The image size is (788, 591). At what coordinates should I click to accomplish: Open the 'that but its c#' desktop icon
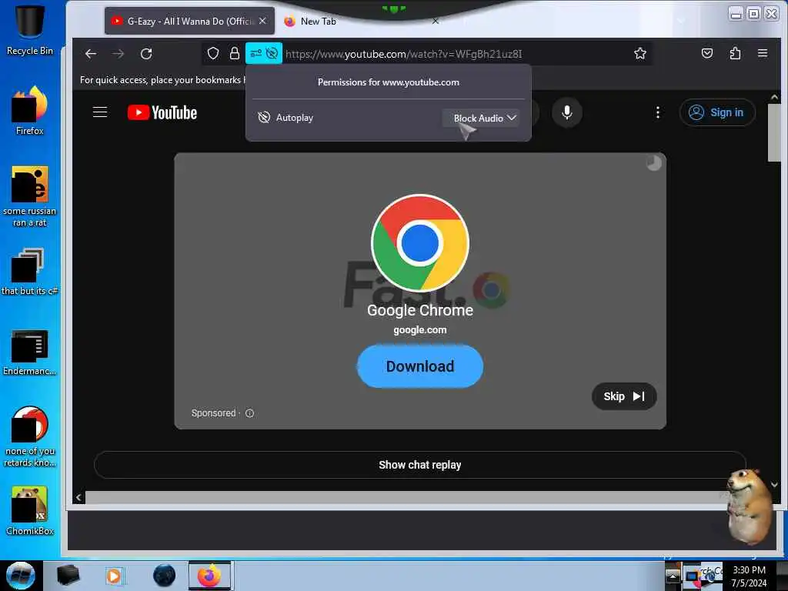(x=30, y=272)
